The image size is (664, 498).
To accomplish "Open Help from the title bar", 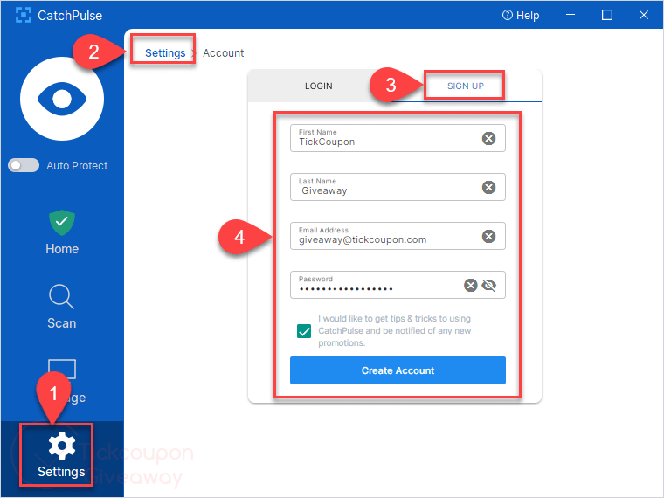I will [521, 15].
